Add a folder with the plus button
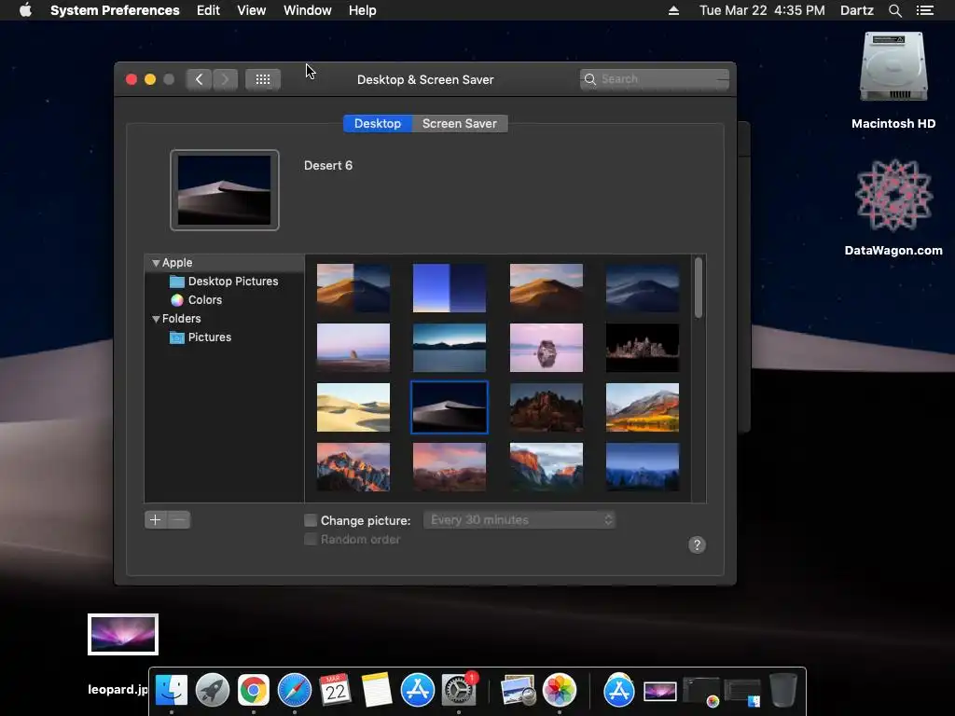 click(x=156, y=520)
